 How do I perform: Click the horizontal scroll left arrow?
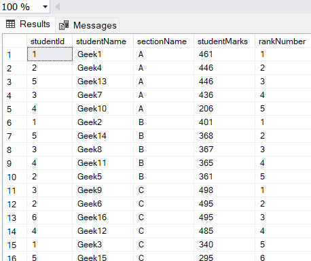pos(58,7)
